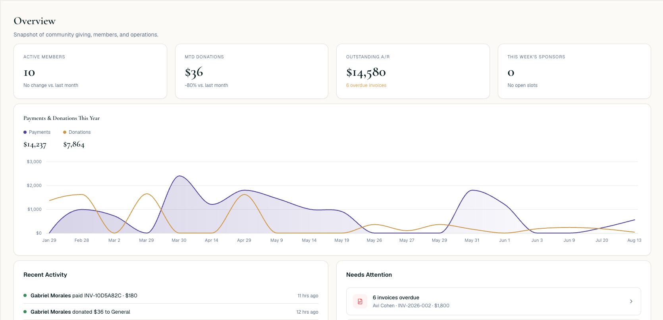
Task: Open the MTD Donations card
Action: click(252, 71)
